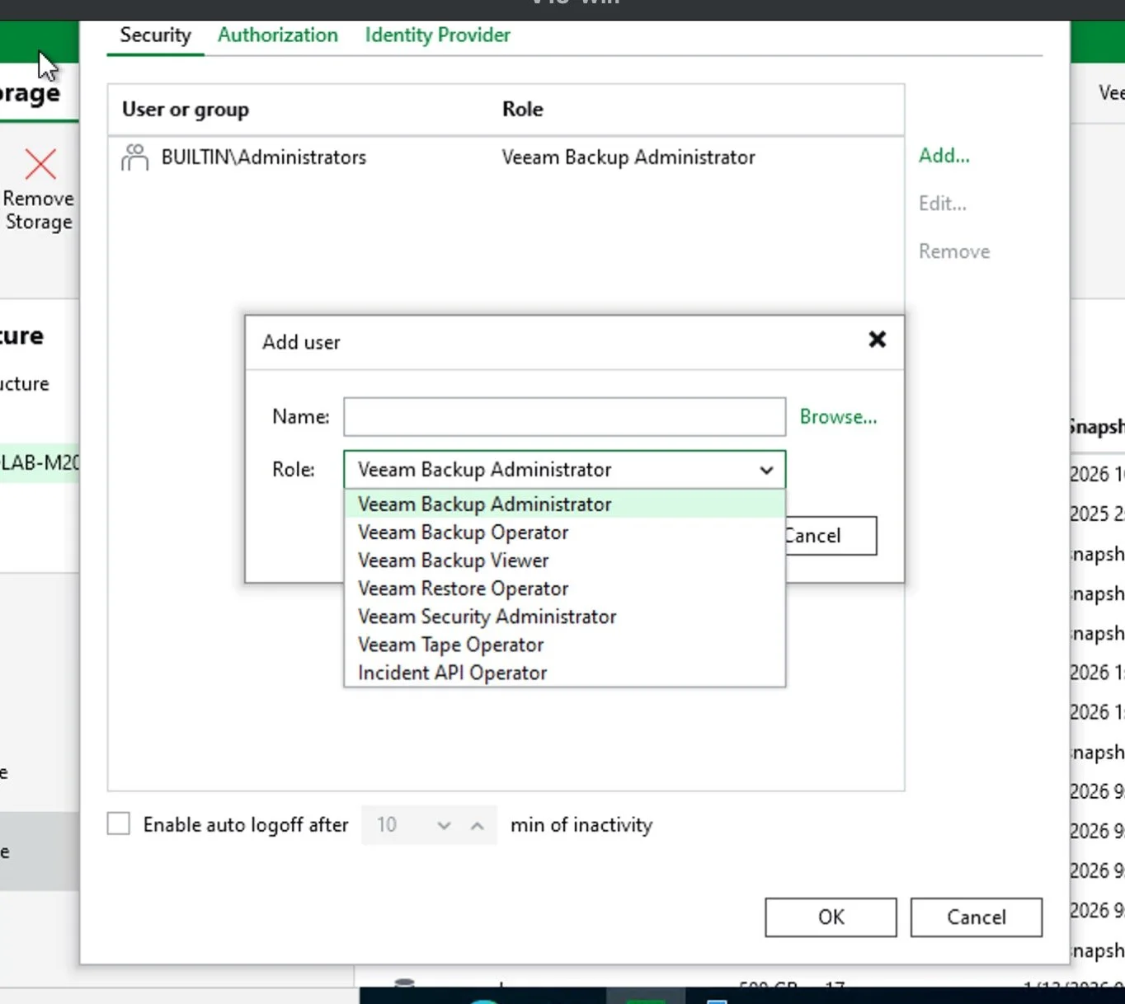The image size is (1125, 1004).
Task: Increase inactivity minutes with the up arrow
Action: tap(477, 825)
